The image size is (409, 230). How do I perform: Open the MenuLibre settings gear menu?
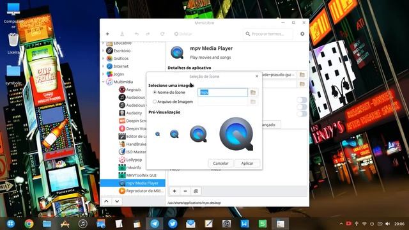click(x=302, y=34)
